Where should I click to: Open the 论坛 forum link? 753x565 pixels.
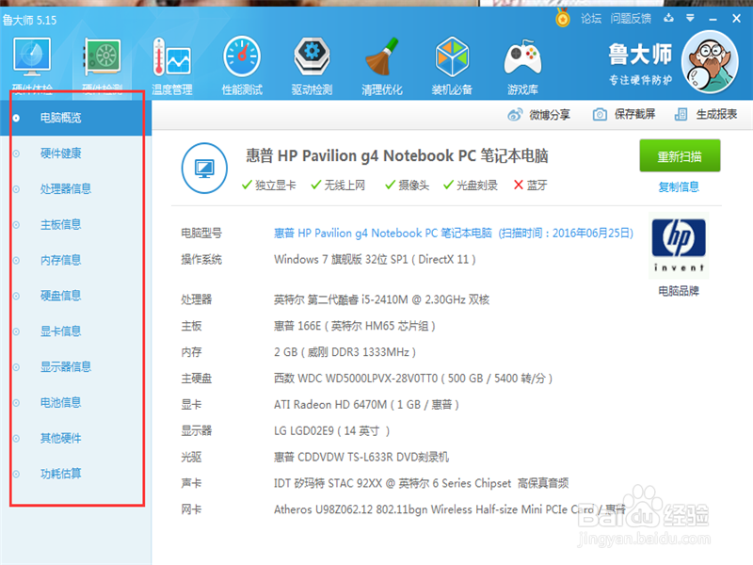point(591,19)
